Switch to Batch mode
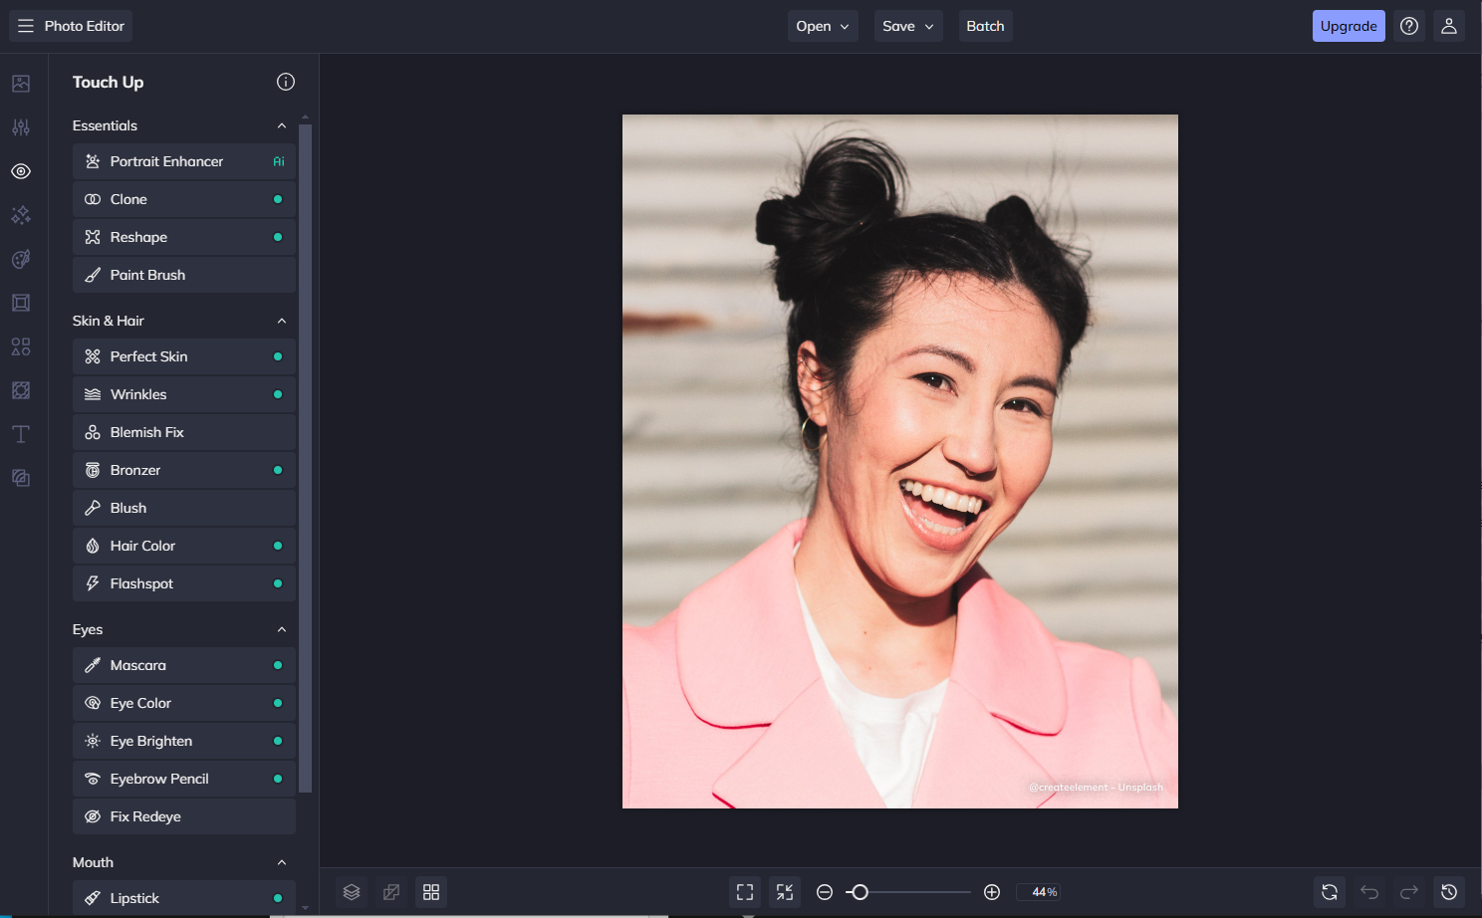Viewport: 1482px width, 918px height. (985, 26)
